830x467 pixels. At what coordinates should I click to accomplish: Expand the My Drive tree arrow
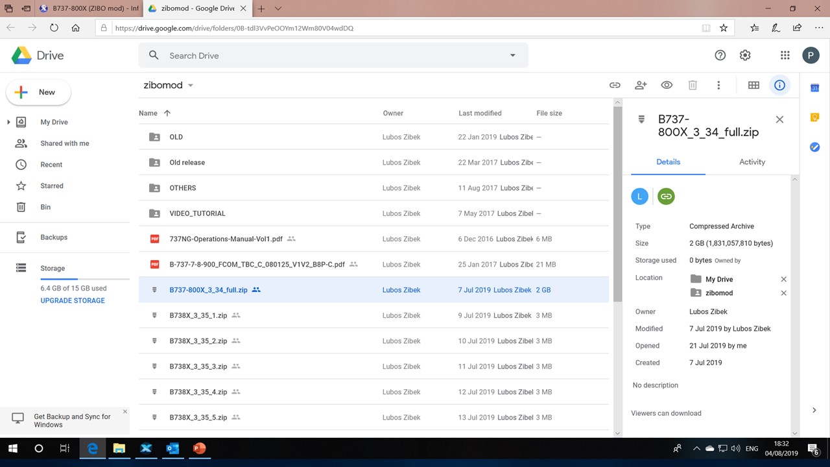pos(8,122)
